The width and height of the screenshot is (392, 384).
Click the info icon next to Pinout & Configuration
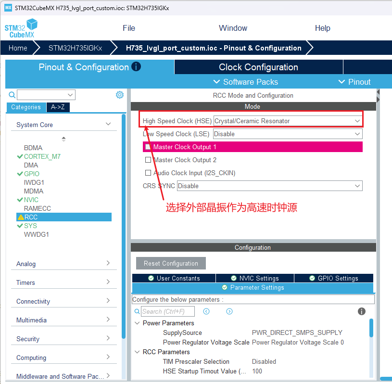(x=136, y=66)
